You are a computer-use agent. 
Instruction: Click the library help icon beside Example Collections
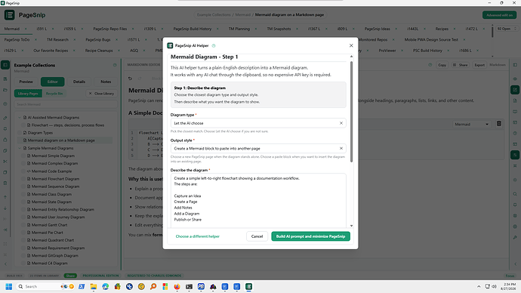pos(115,65)
